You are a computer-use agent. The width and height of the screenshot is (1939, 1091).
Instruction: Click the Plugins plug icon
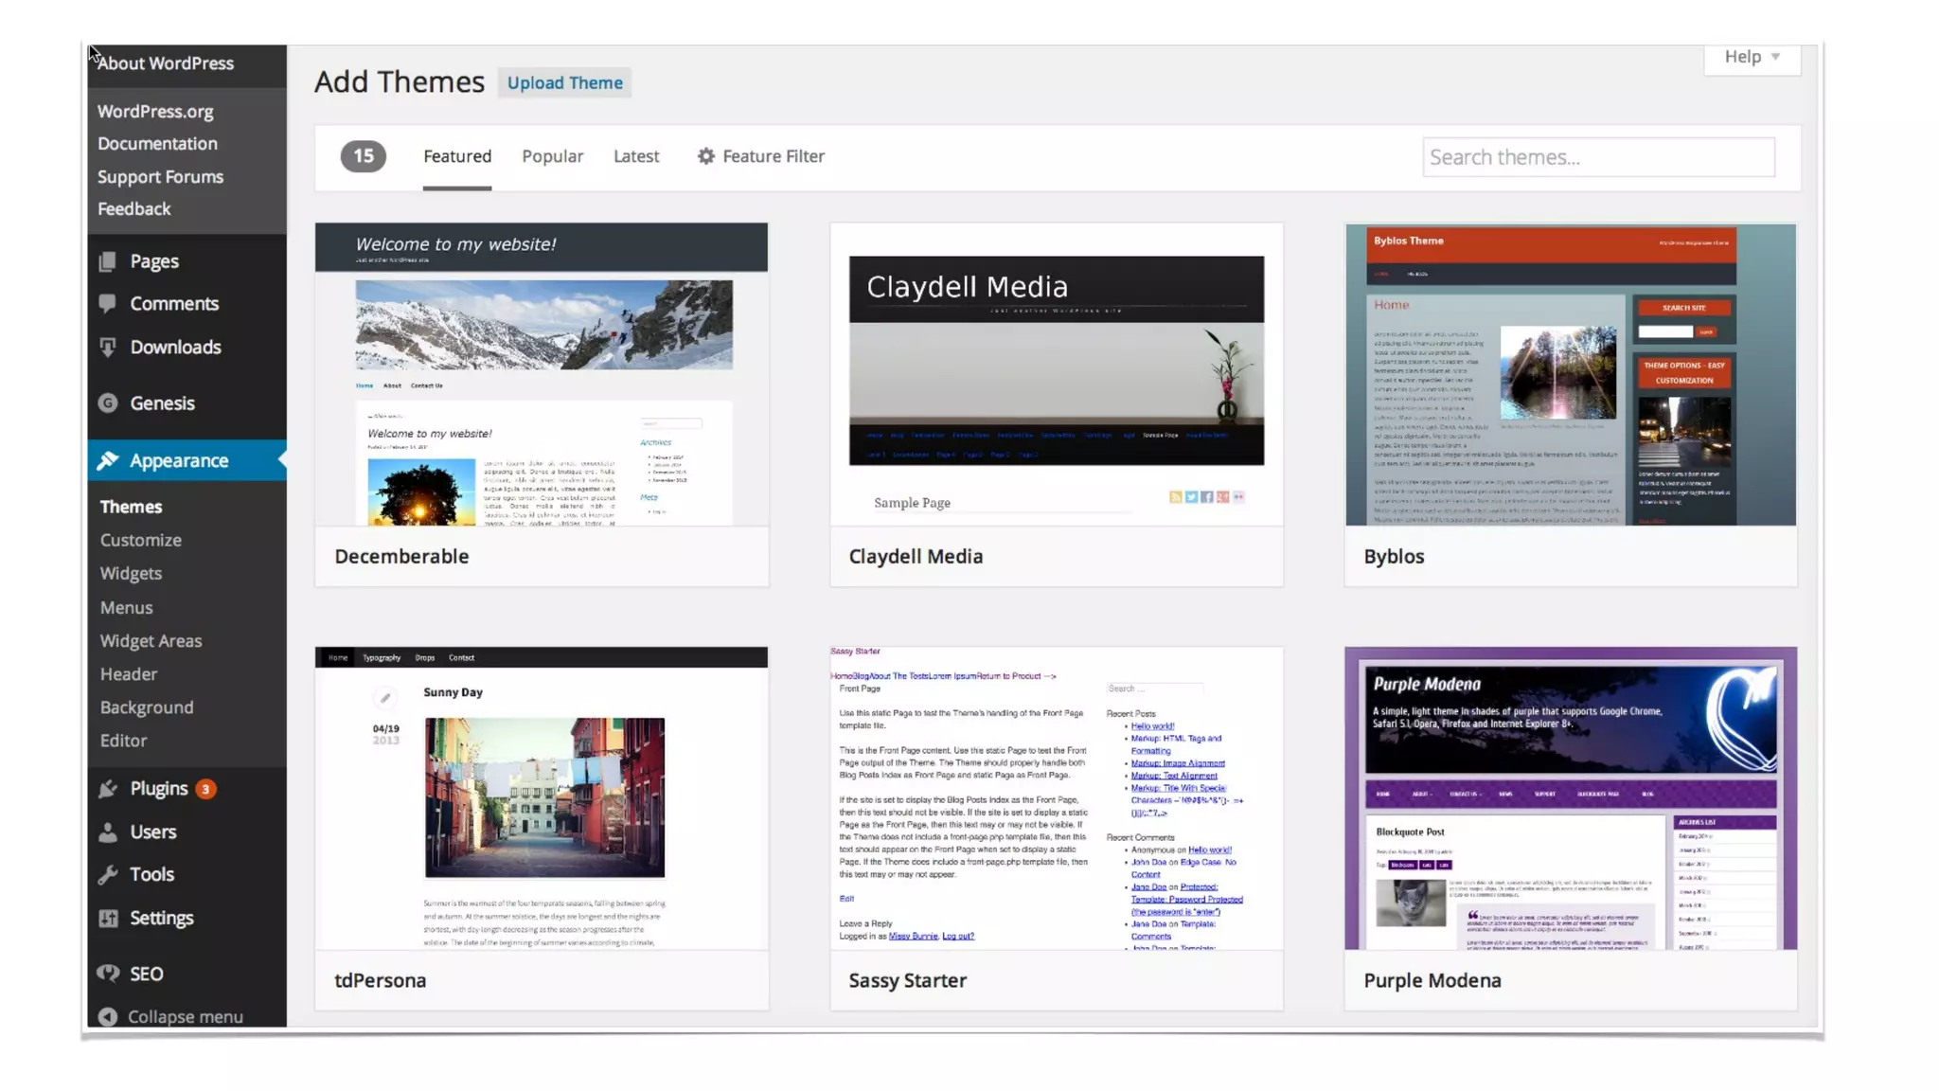108,789
